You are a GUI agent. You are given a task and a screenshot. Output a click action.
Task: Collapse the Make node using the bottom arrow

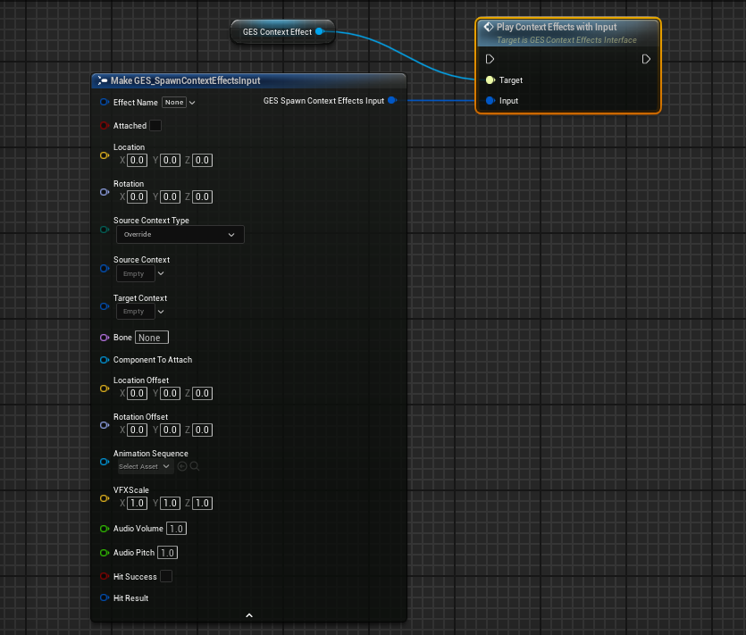249,615
